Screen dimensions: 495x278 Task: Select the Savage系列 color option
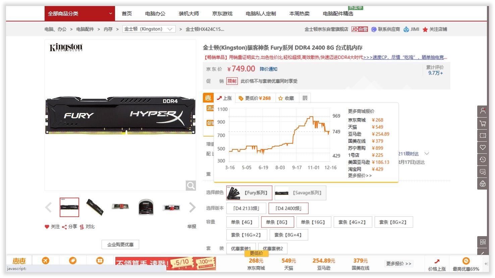point(300,193)
